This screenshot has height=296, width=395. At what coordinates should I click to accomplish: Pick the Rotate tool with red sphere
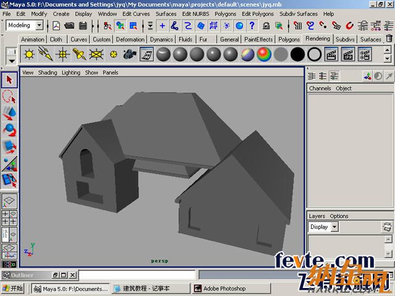point(9,130)
